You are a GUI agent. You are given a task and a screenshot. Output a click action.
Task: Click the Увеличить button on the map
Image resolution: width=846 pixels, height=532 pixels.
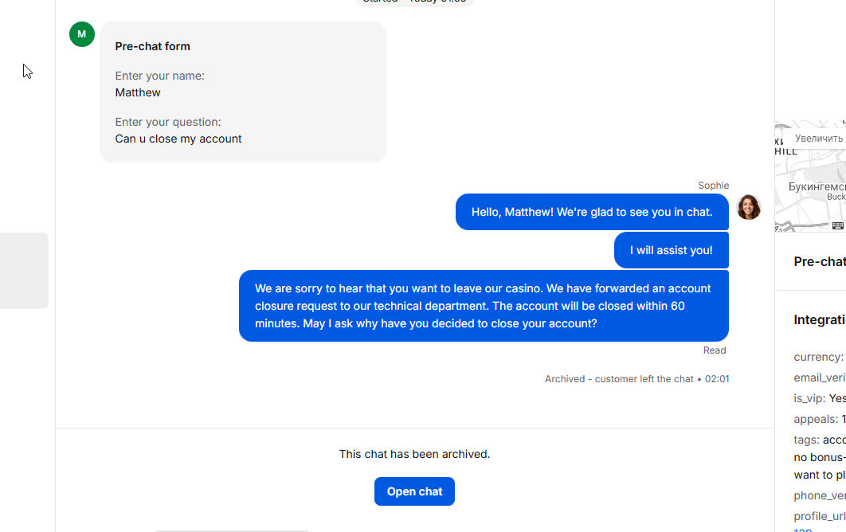[818, 139]
